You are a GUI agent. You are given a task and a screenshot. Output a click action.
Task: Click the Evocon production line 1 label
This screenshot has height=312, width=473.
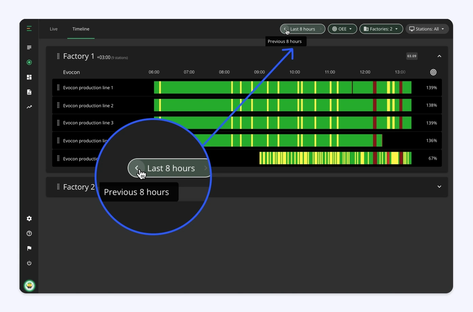[88, 88]
